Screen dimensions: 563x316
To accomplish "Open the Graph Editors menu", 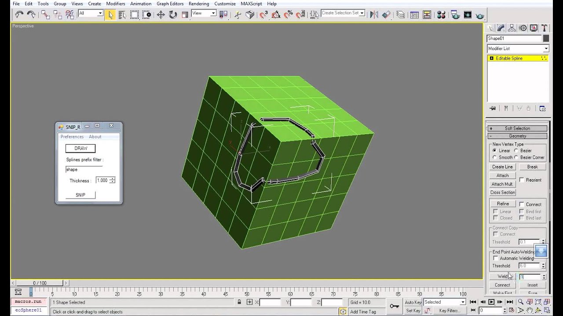I will [x=170, y=4].
